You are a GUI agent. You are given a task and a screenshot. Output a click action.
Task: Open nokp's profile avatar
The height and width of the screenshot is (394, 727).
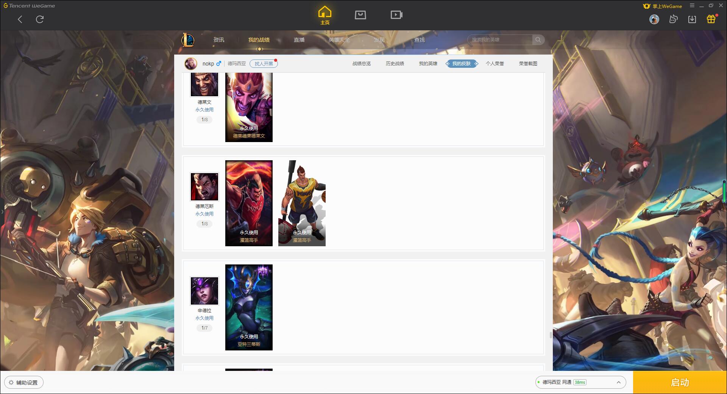[191, 64]
